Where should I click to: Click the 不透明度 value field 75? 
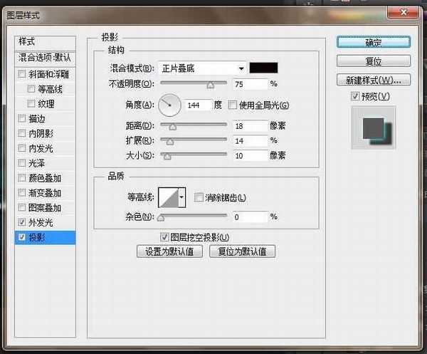pyautogui.click(x=251, y=84)
